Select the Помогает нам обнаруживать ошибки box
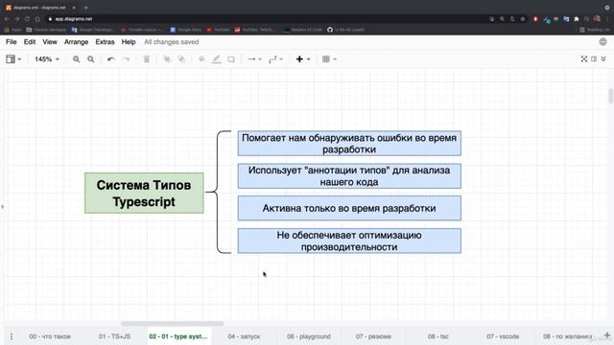 click(x=349, y=144)
